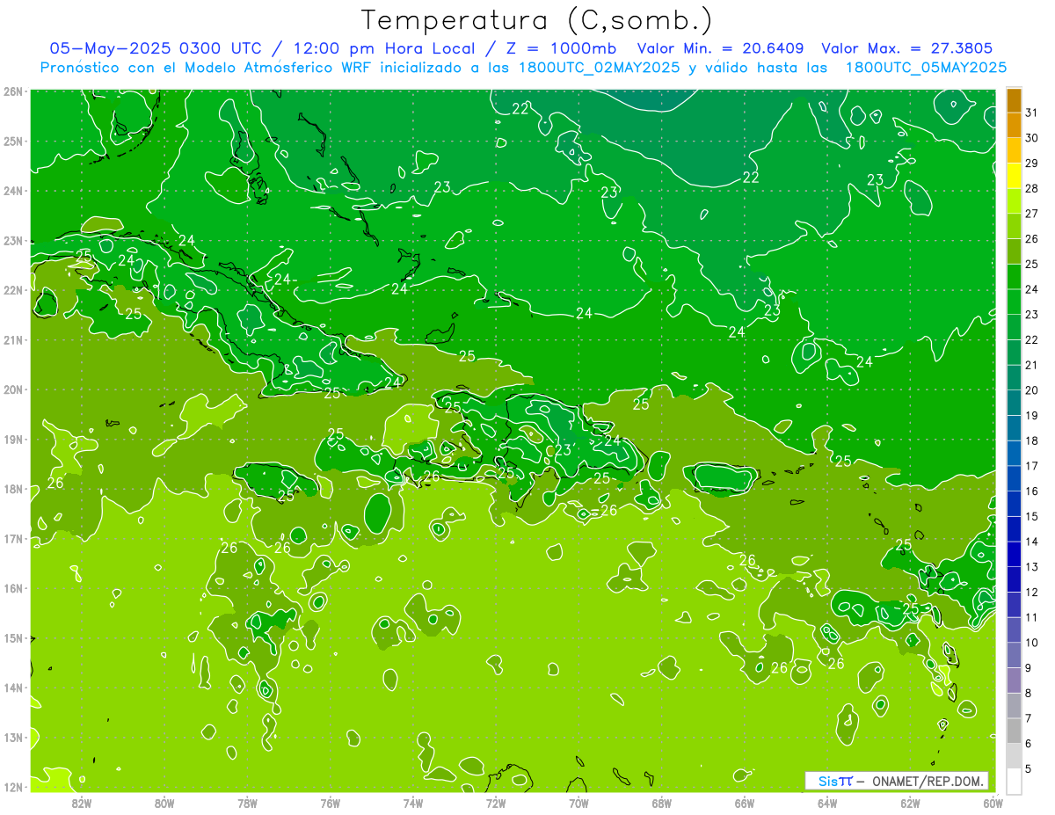1055x815 pixels.
Task: Click the "20N" latitude axis label
Action: click(x=13, y=389)
